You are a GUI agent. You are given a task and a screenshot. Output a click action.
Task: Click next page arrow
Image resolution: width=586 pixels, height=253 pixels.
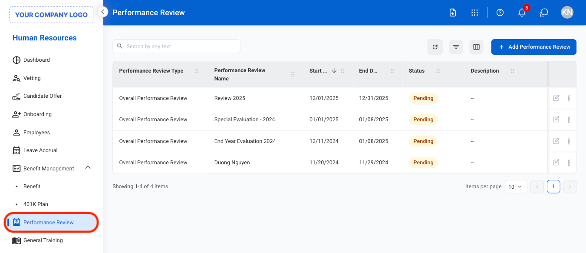[x=570, y=186]
